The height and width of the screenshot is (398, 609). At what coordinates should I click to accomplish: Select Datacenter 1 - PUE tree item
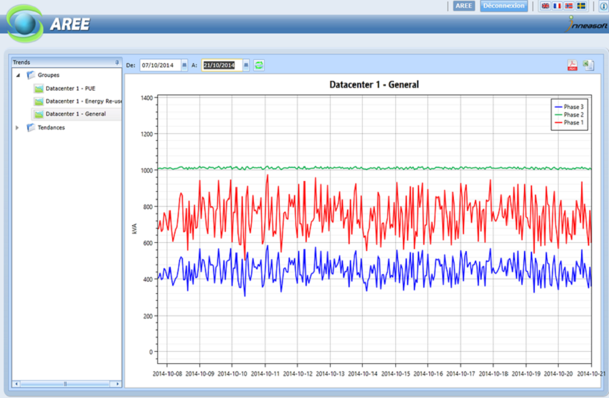[x=70, y=88]
